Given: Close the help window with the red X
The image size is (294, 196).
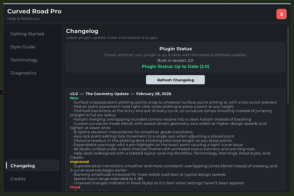Looking at the screenshot, I should [282, 14].
